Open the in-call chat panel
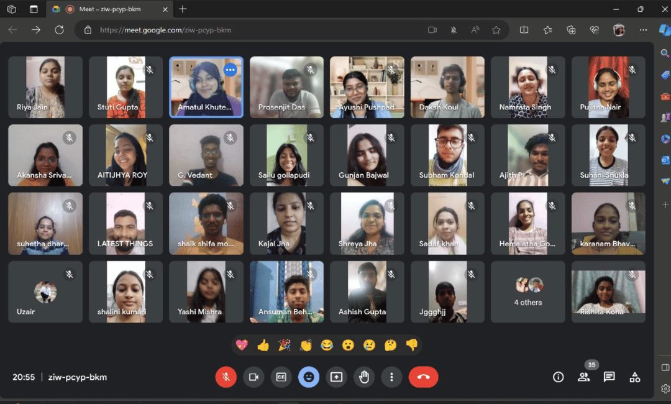 609,377
